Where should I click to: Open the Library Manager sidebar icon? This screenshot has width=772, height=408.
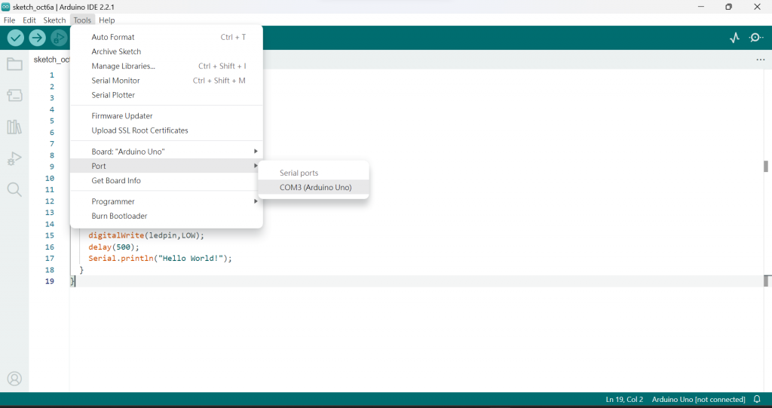tap(14, 127)
